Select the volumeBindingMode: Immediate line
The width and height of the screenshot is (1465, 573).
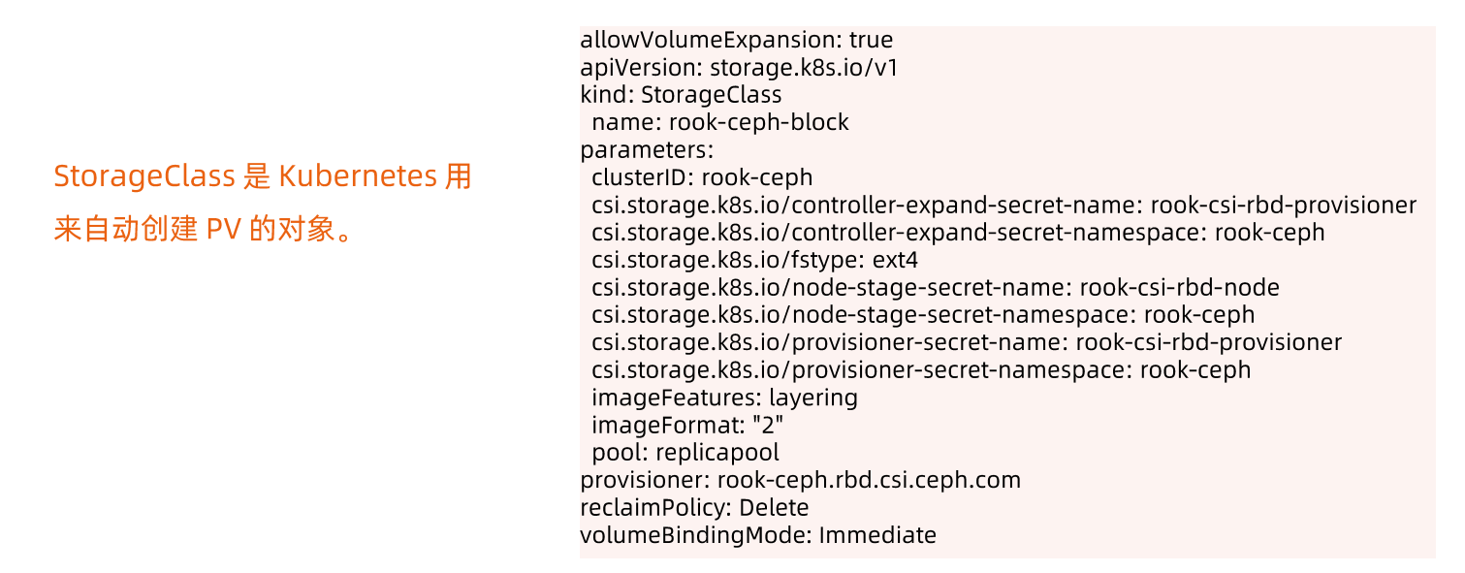click(x=758, y=535)
